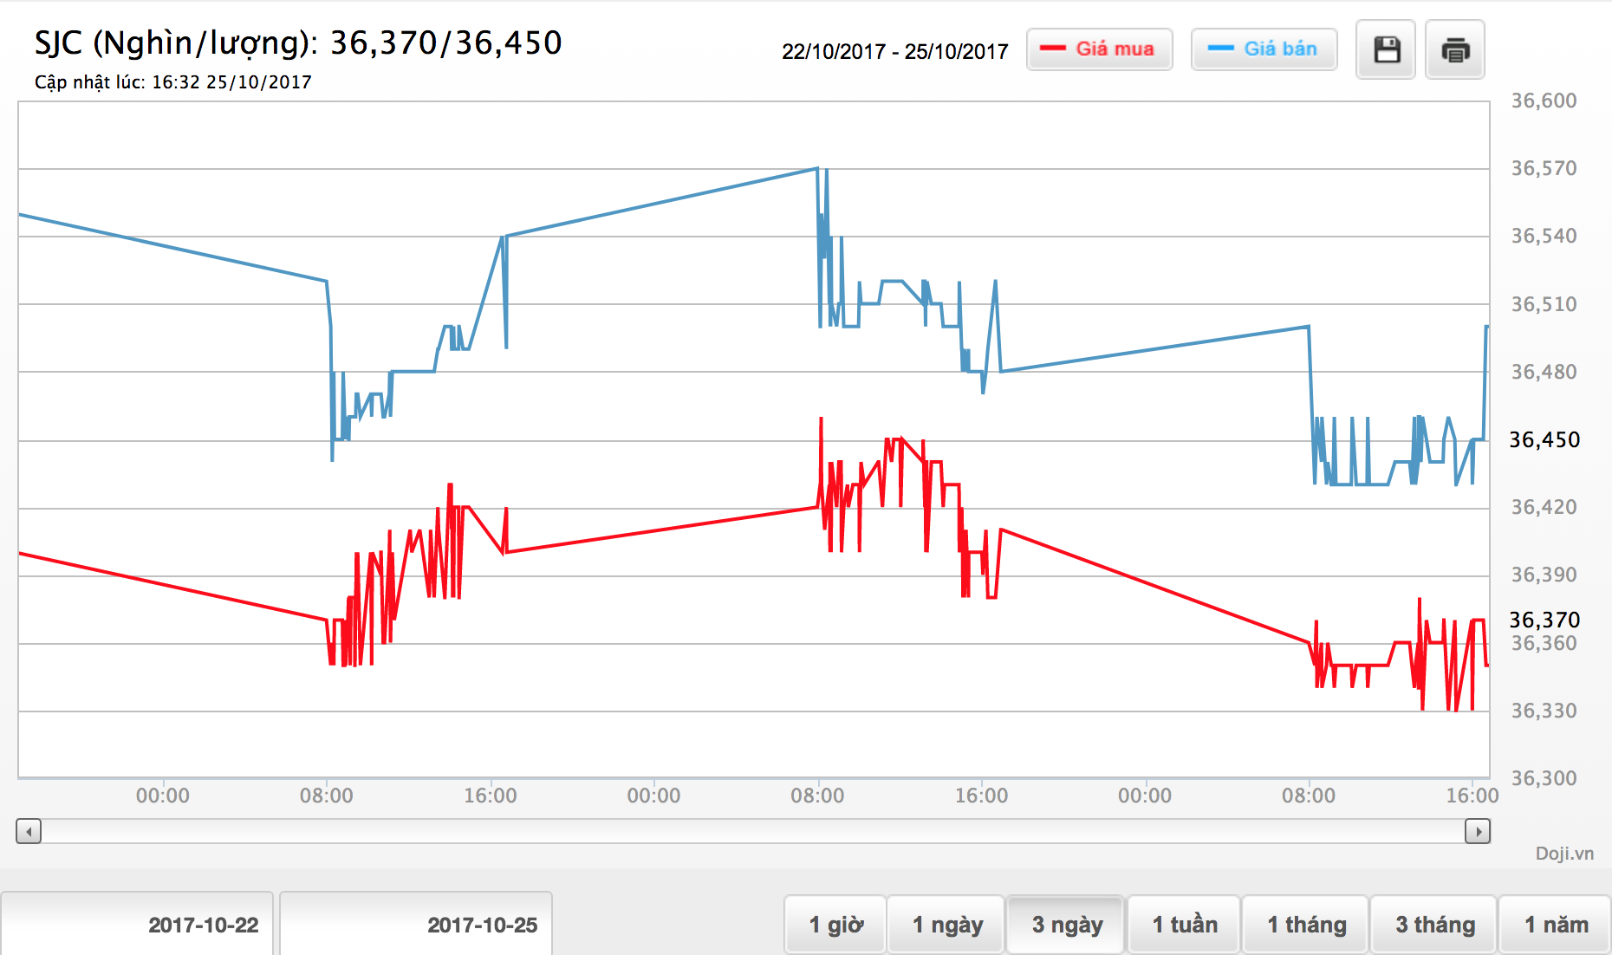The image size is (1612, 955).
Task: Select the 3 tháng time range
Action: 1434,925
